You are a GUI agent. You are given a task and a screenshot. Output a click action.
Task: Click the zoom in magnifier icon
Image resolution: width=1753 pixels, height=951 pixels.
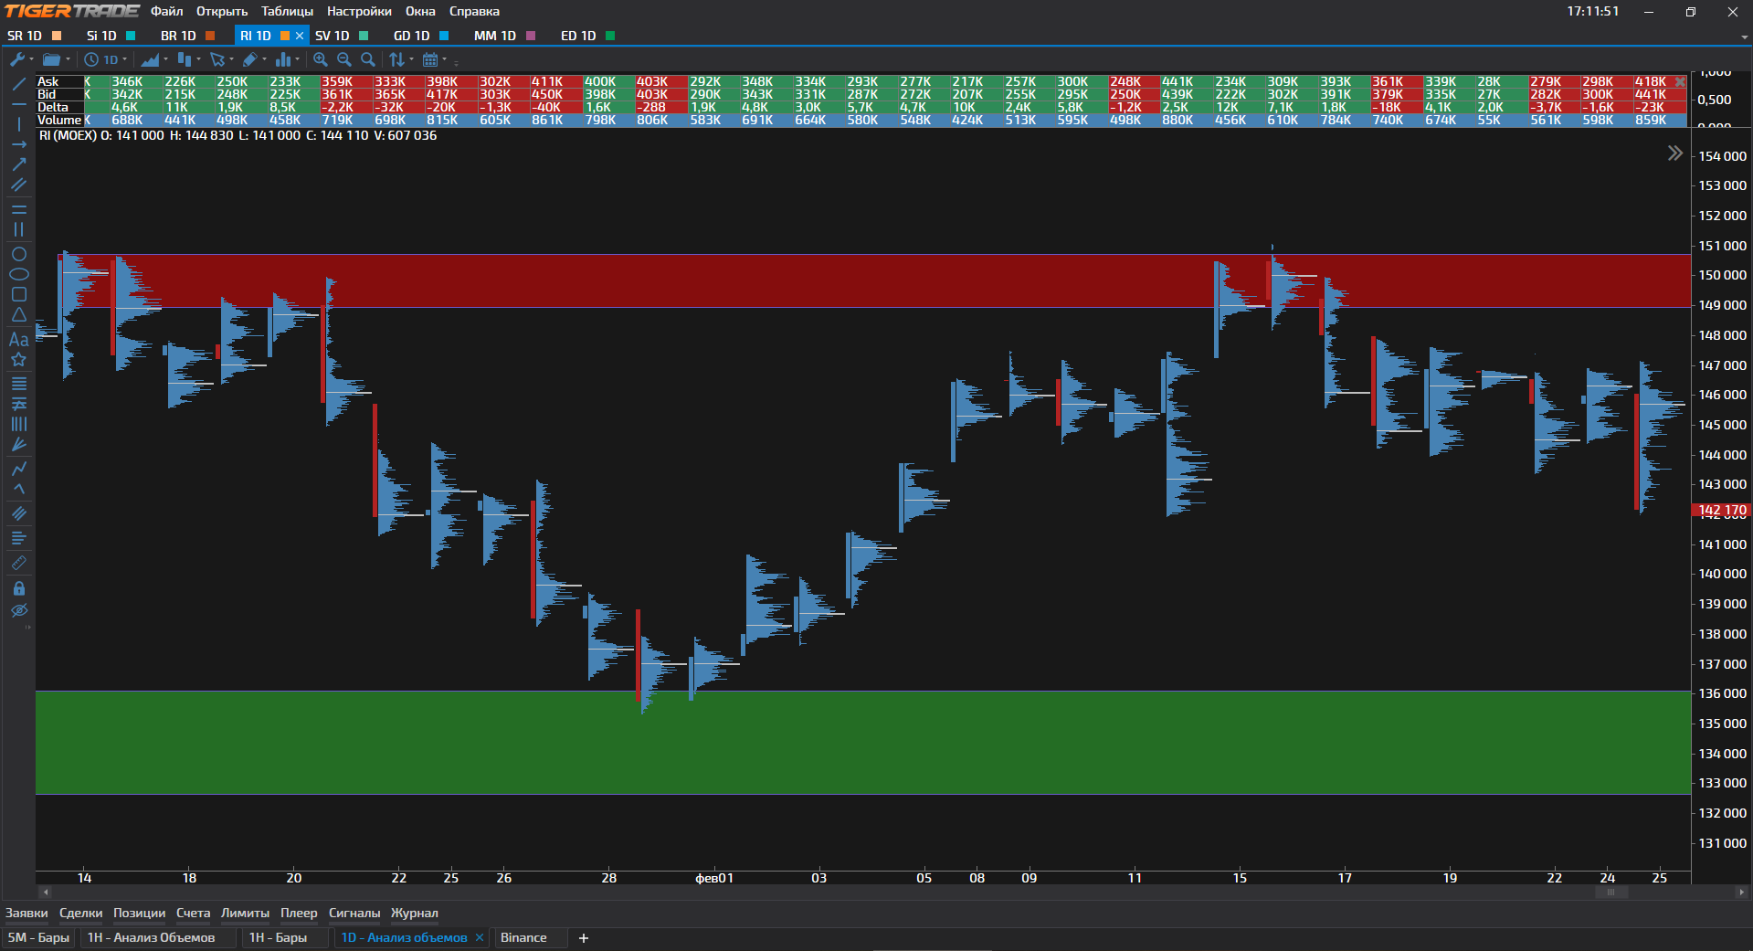tap(321, 59)
